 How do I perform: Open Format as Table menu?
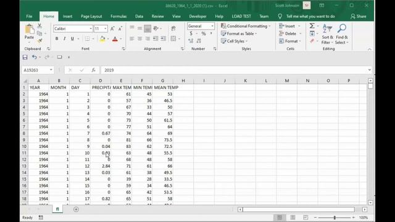point(239,33)
